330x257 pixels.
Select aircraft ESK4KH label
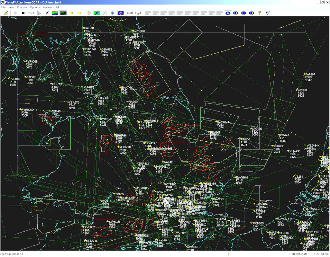279,146
